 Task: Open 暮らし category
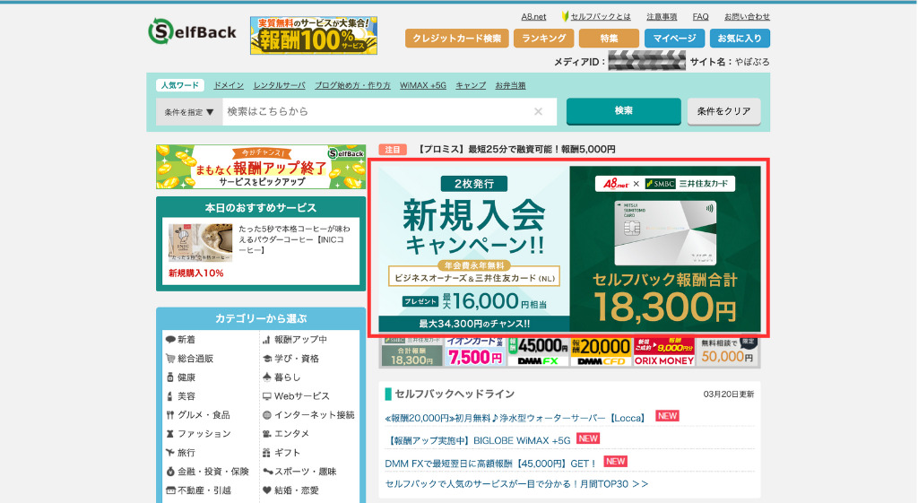click(x=281, y=377)
